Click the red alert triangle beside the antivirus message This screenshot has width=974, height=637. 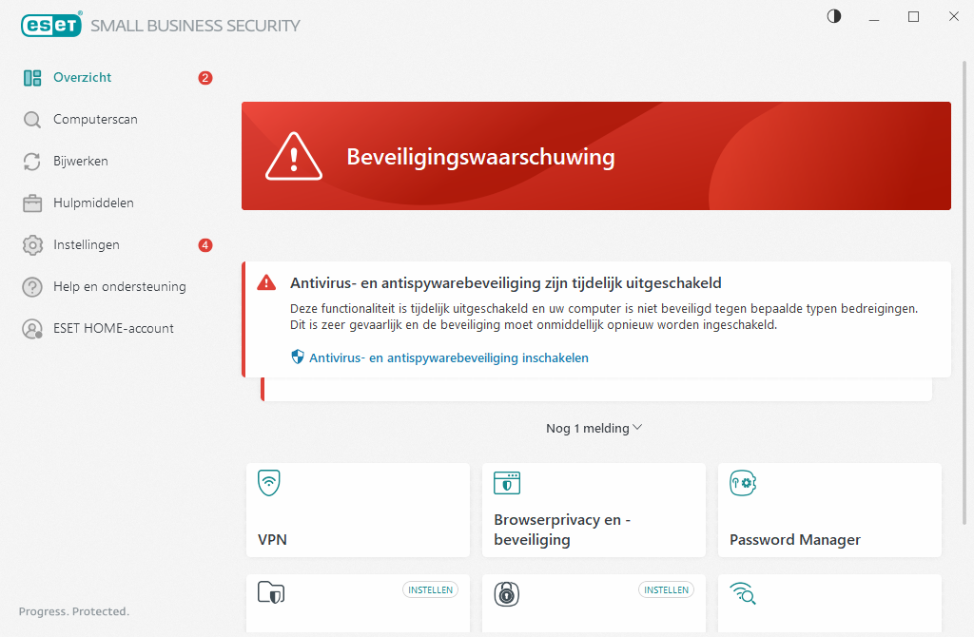[x=266, y=282]
